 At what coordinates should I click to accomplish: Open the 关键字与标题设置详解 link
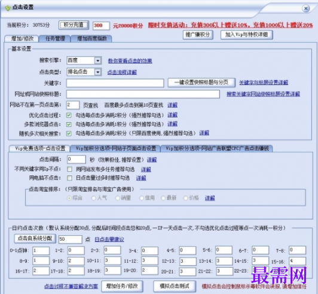pyautogui.click(x=264, y=83)
